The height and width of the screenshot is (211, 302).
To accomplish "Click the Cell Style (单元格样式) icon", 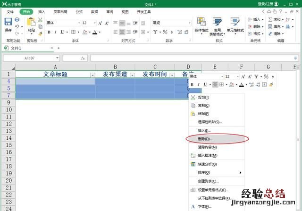I will point(235,24).
